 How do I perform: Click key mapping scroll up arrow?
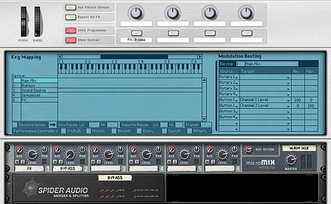[x=204, y=80]
